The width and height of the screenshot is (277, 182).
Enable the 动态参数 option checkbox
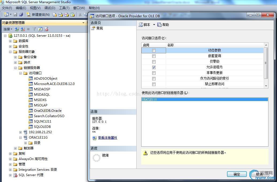(154, 51)
